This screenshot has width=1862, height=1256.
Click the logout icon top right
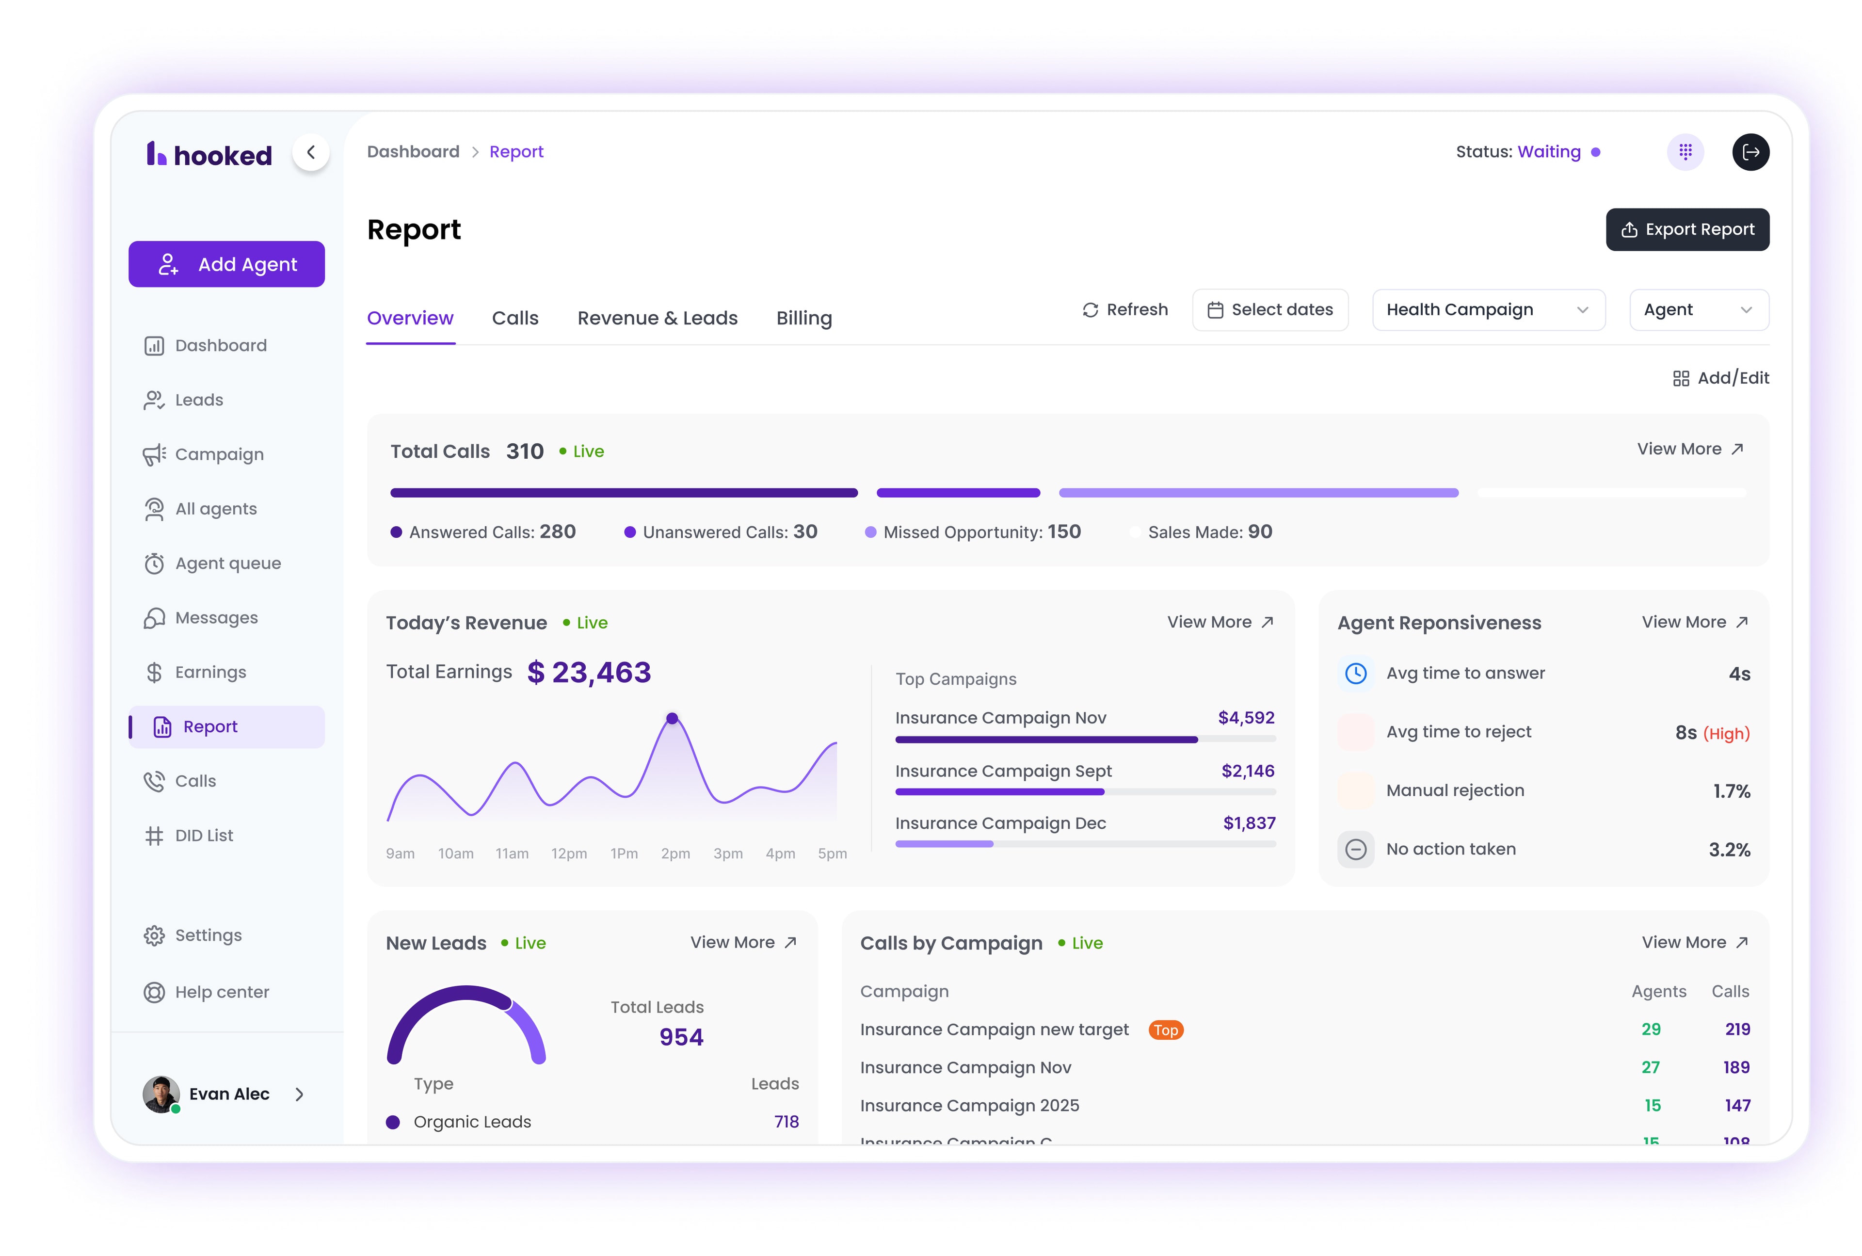[x=1750, y=152]
